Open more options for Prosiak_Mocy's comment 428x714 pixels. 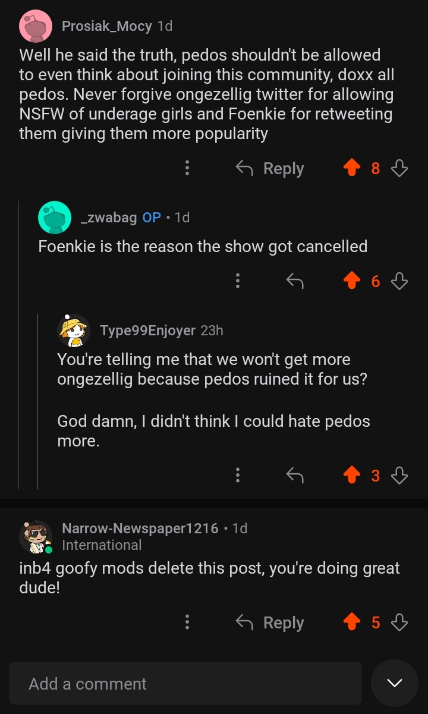point(187,169)
